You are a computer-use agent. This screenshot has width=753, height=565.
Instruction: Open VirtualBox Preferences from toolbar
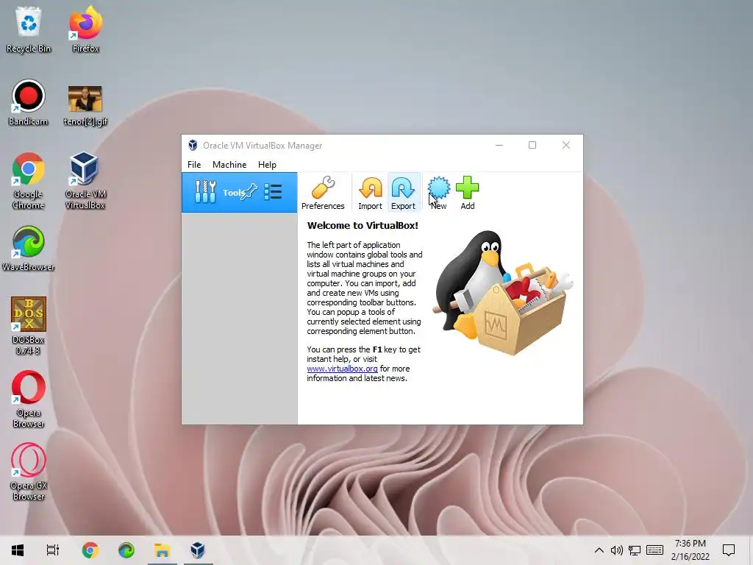(x=323, y=193)
